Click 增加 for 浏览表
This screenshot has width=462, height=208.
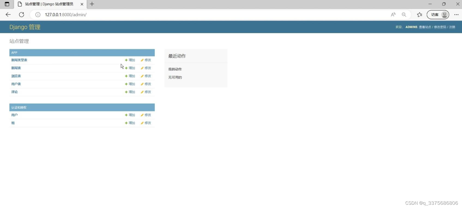(130, 76)
